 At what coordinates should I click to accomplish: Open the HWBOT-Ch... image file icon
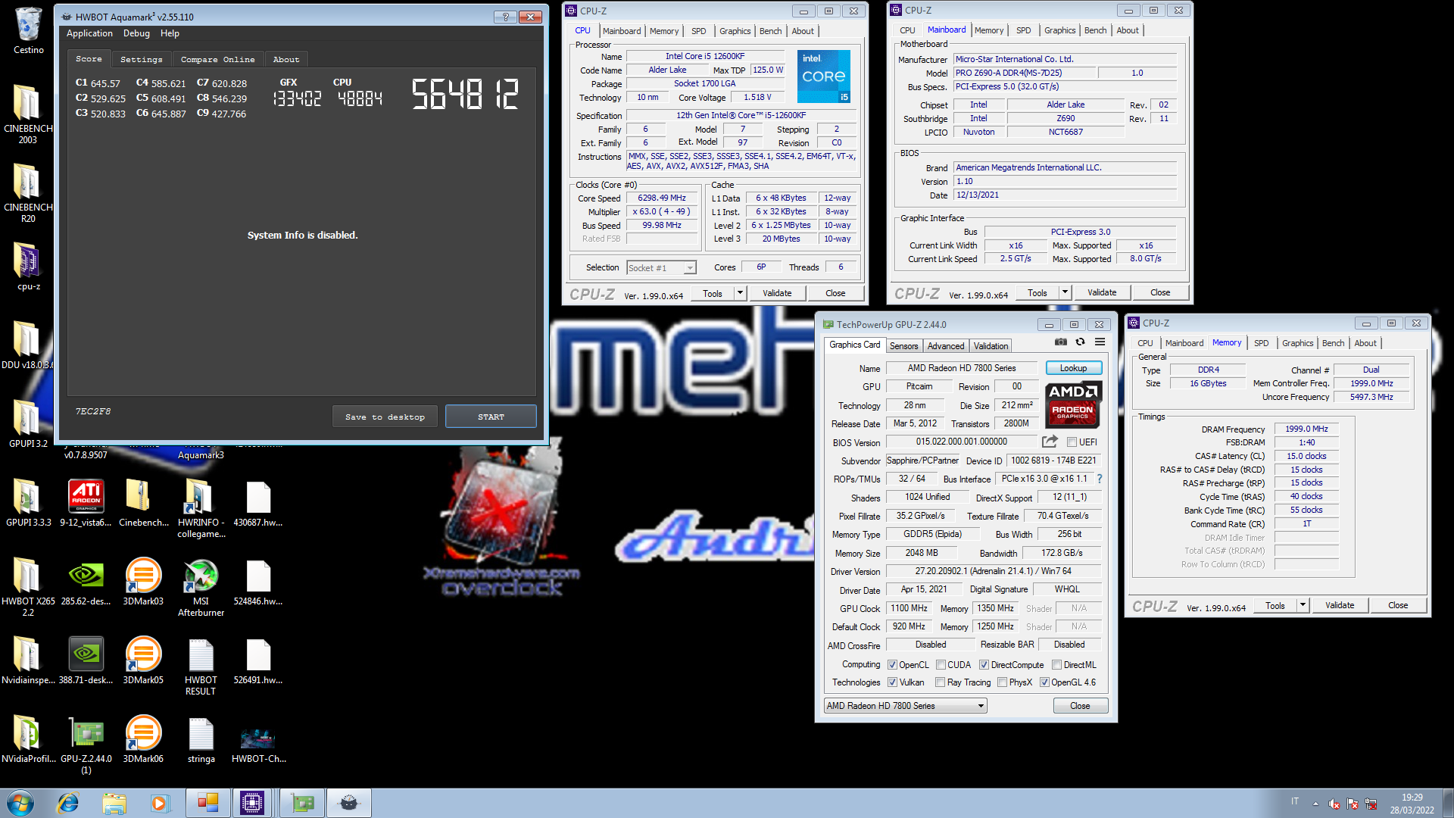(x=258, y=739)
